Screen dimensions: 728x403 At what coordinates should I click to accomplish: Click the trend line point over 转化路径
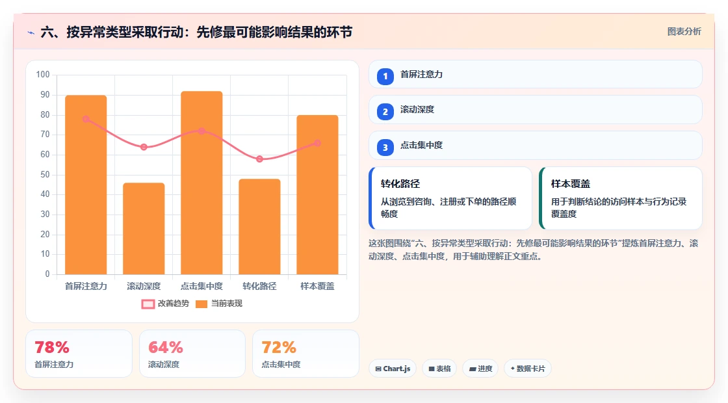(259, 159)
